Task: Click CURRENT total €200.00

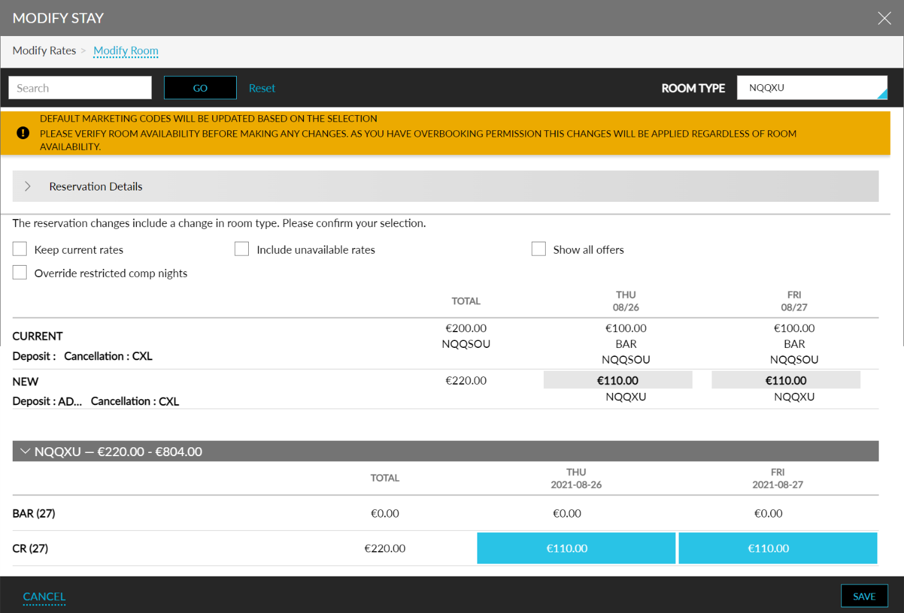Action: pos(466,328)
